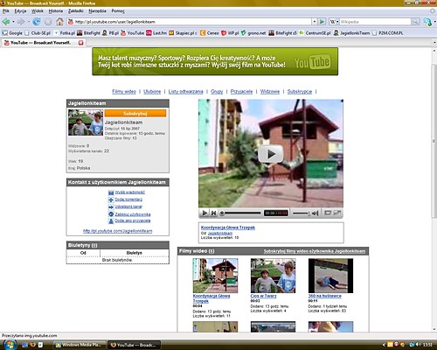Open the YouTube bookmark in bookmarks toolbar
Image resolution: width=437 pixels, height=350 pixels.
pyautogui.click(x=133, y=33)
